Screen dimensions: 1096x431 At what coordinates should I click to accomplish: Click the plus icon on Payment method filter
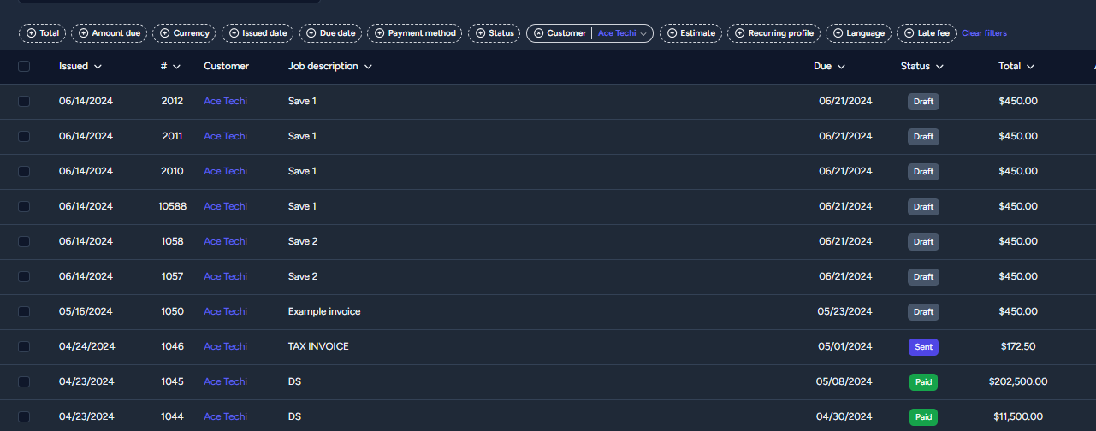[x=380, y=33]
